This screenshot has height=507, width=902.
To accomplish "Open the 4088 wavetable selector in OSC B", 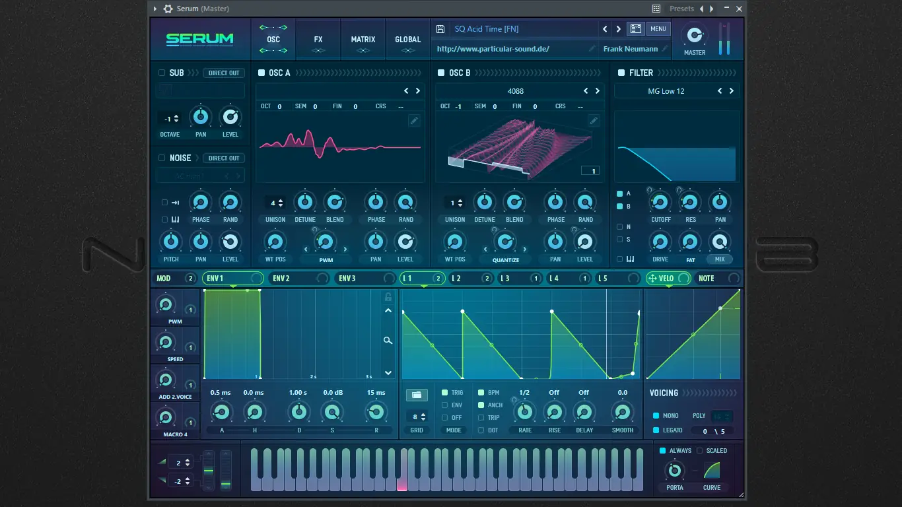I will pyautogui.click(x=516, y=91).
